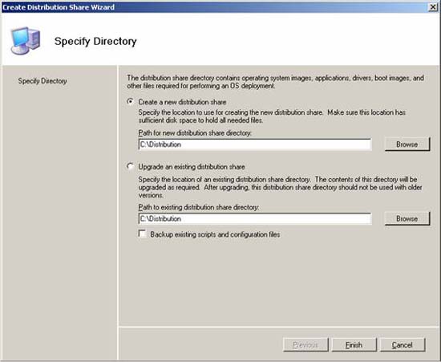Click the wizard title bar text
Viewport: 441px width, 362px height.
point(59,7)
